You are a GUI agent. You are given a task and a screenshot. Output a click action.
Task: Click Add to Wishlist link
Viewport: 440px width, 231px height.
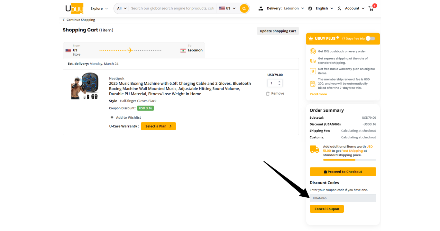(x=128, y=117)
